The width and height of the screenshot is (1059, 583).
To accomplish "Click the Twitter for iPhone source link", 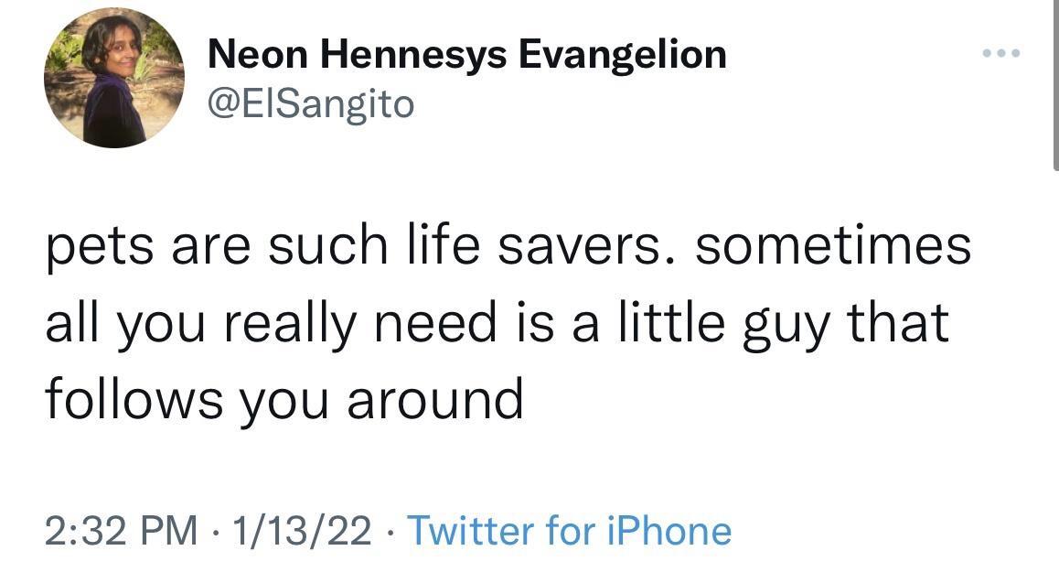I will [x=570, y=530].
